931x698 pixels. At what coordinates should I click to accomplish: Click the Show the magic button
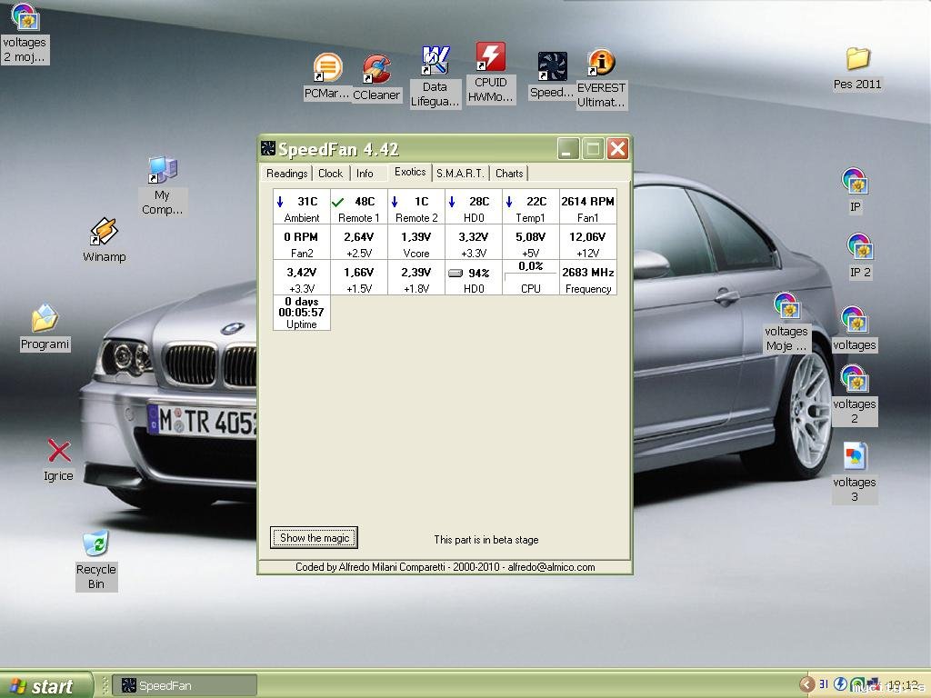[x=314, y=538]
